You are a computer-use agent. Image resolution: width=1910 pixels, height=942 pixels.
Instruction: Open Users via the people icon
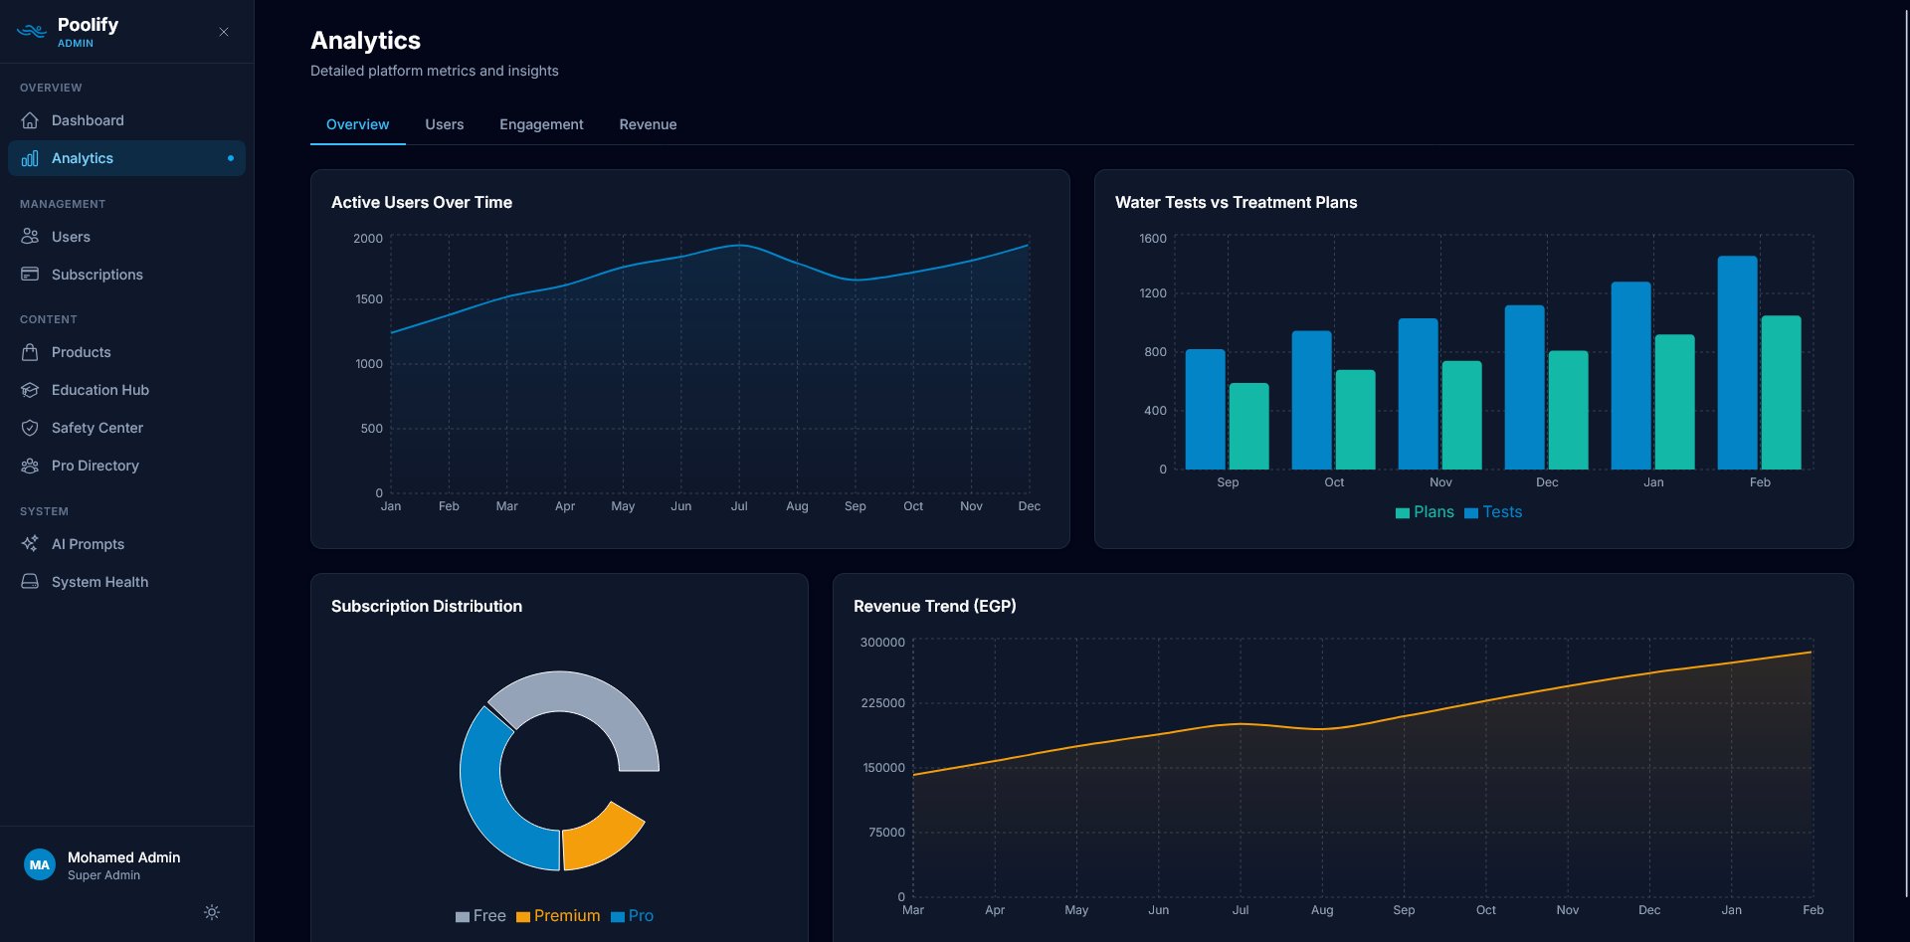click(x=32, y=237)
